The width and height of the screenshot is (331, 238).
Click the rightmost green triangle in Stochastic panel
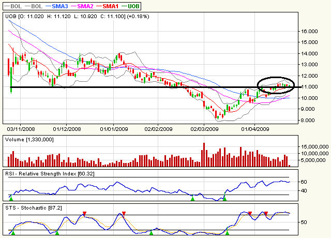click(x=227, y=233)
